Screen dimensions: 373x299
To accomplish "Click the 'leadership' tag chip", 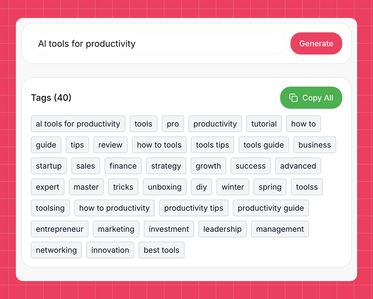I will pyautogui.click(x=222, y=229).
